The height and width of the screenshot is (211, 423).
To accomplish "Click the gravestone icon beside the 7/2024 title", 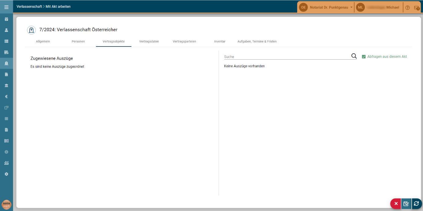I will click(x=31, y=30).
